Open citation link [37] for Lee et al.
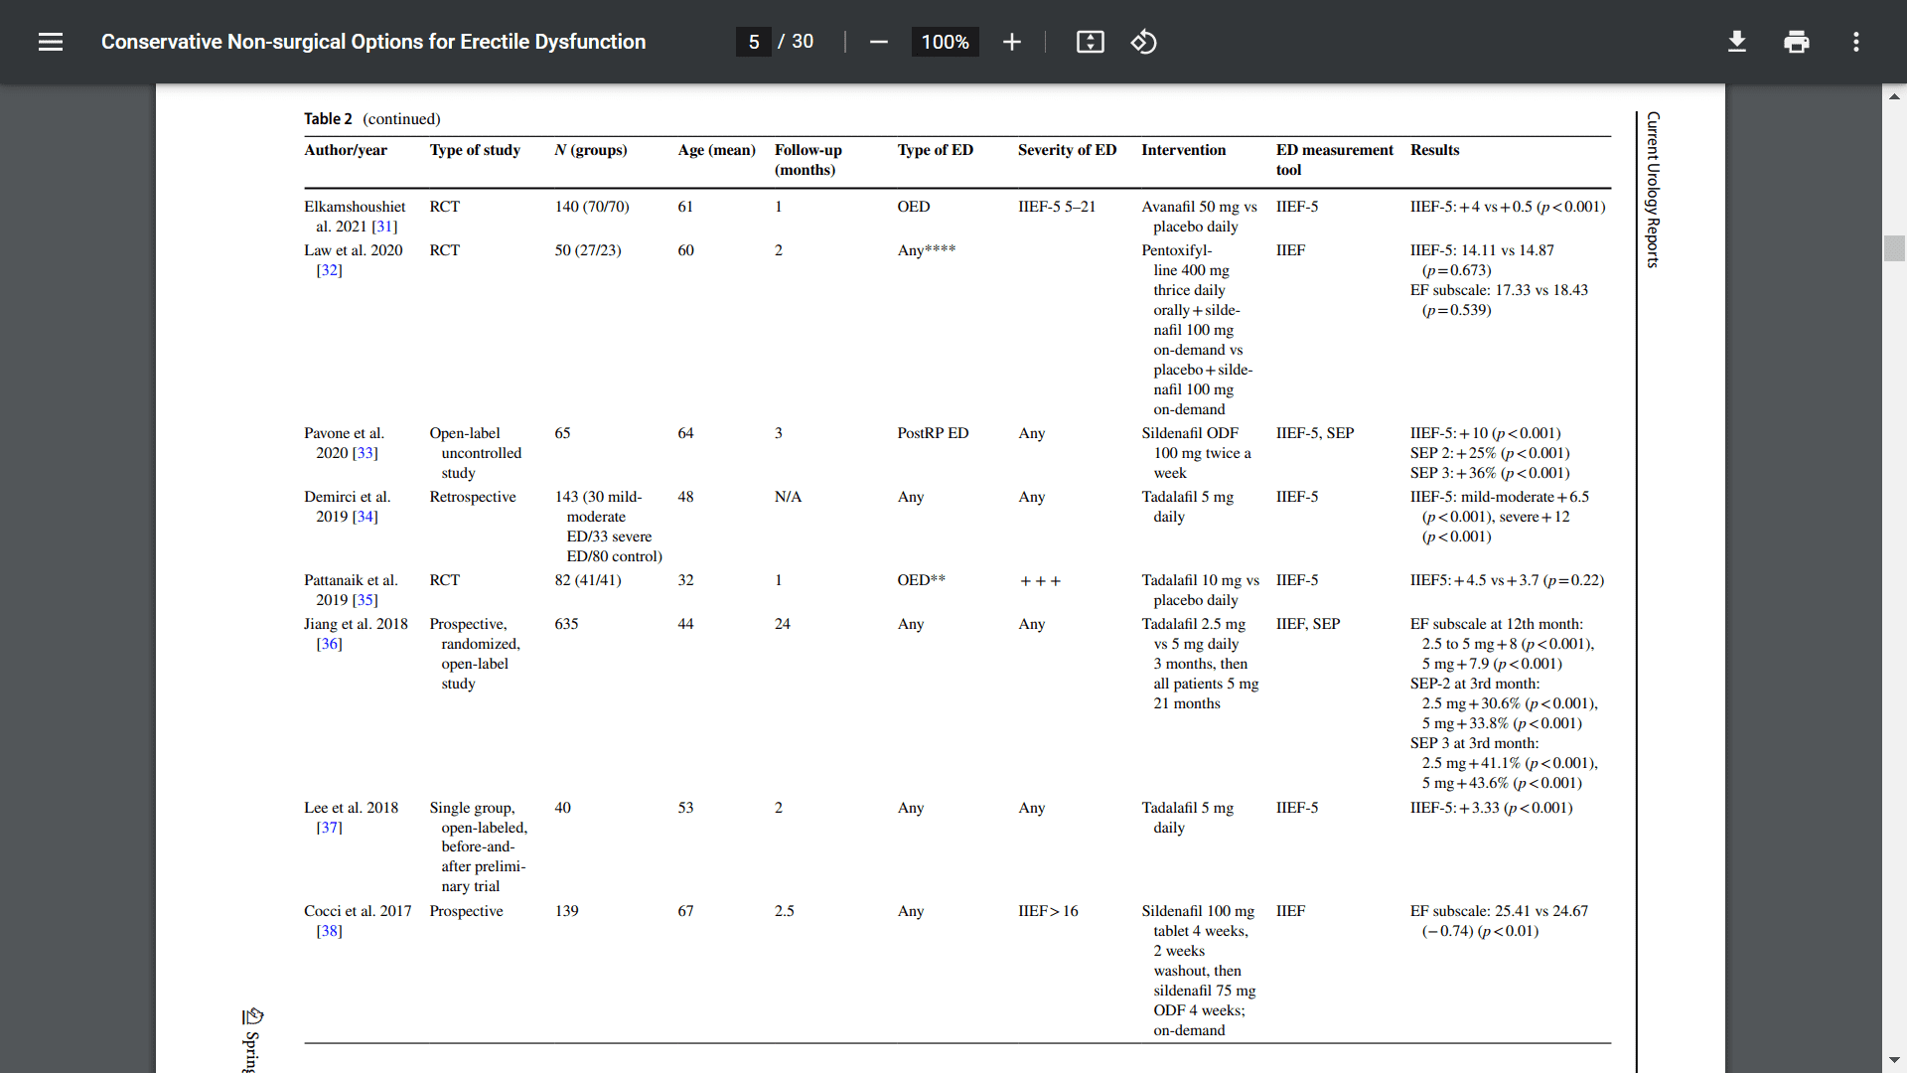Screen dimensions: 1907x1073 pyautogui.click(x=329, y=828)
